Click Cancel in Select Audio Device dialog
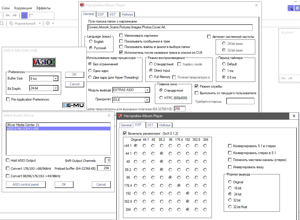Screen dimensions: 300x220 tap(101, 184)
